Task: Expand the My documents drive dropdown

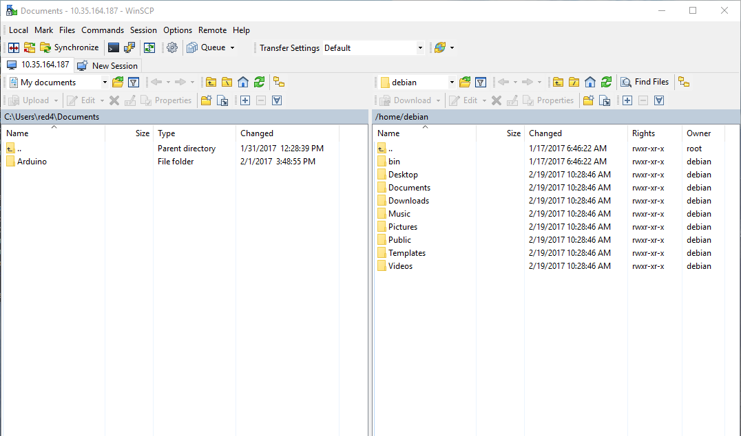Action: pos(105,83)
